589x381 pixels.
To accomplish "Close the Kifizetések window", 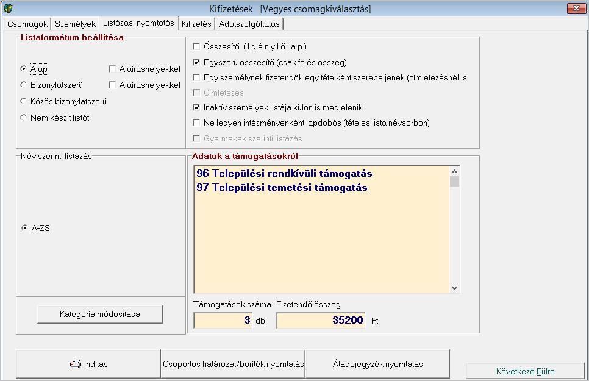I will coord(576,8).
